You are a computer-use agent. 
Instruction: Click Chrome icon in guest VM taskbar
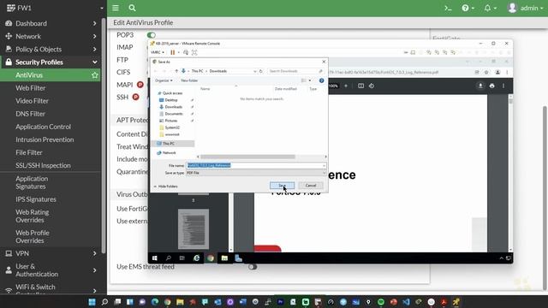pyautogui.click(x=211, y=258)
